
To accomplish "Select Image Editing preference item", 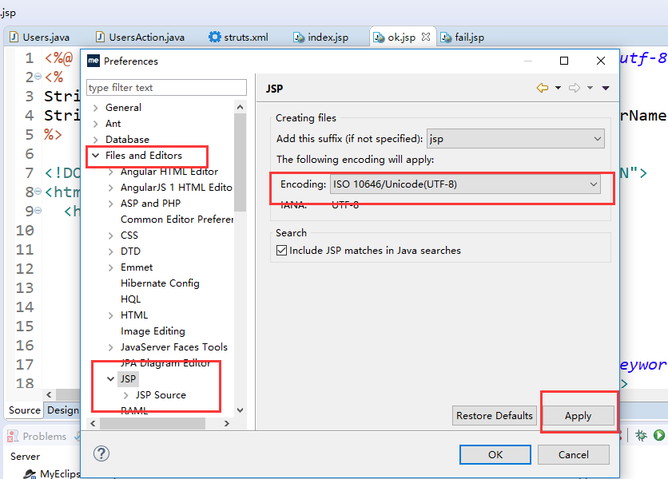I will [x=153, y=331].
